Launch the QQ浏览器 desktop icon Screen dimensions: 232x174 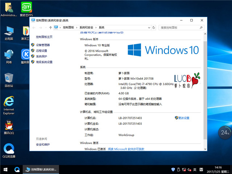(9, 150)
